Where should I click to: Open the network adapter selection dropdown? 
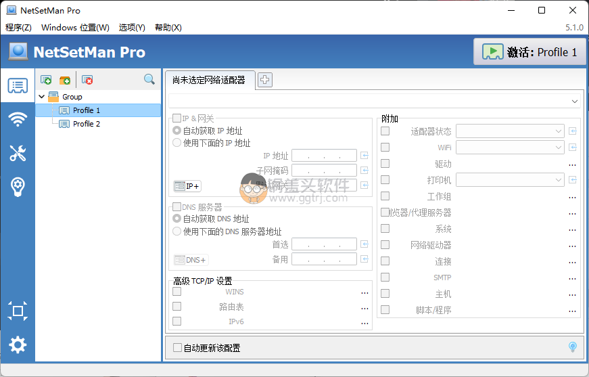374,101
